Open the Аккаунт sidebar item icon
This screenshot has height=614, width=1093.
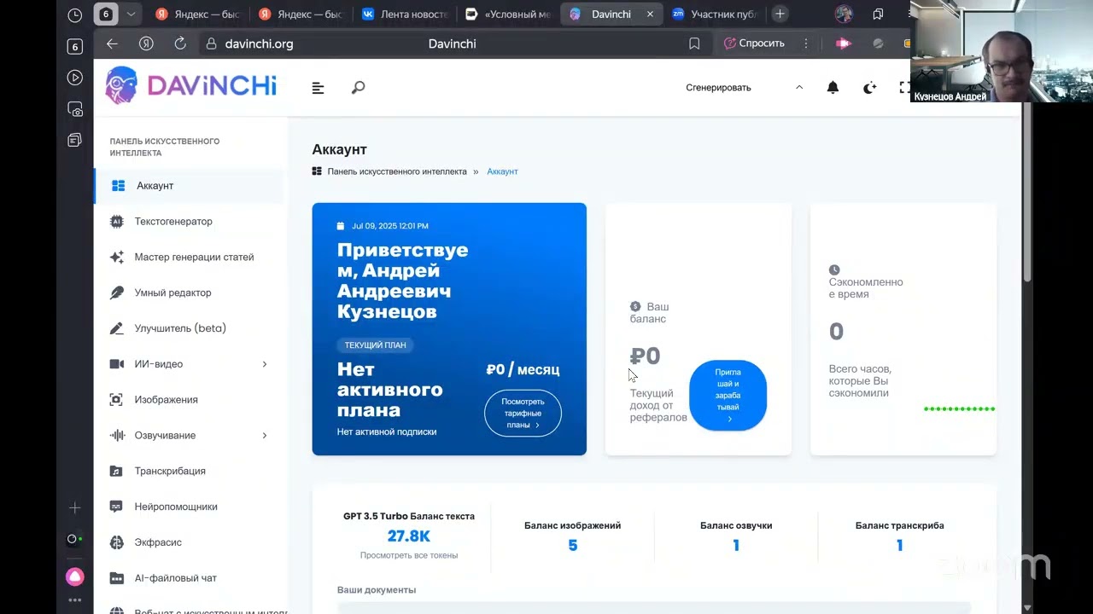tap(119, 186)
